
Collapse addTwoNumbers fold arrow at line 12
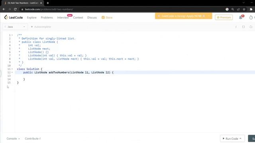click(12, 72)
